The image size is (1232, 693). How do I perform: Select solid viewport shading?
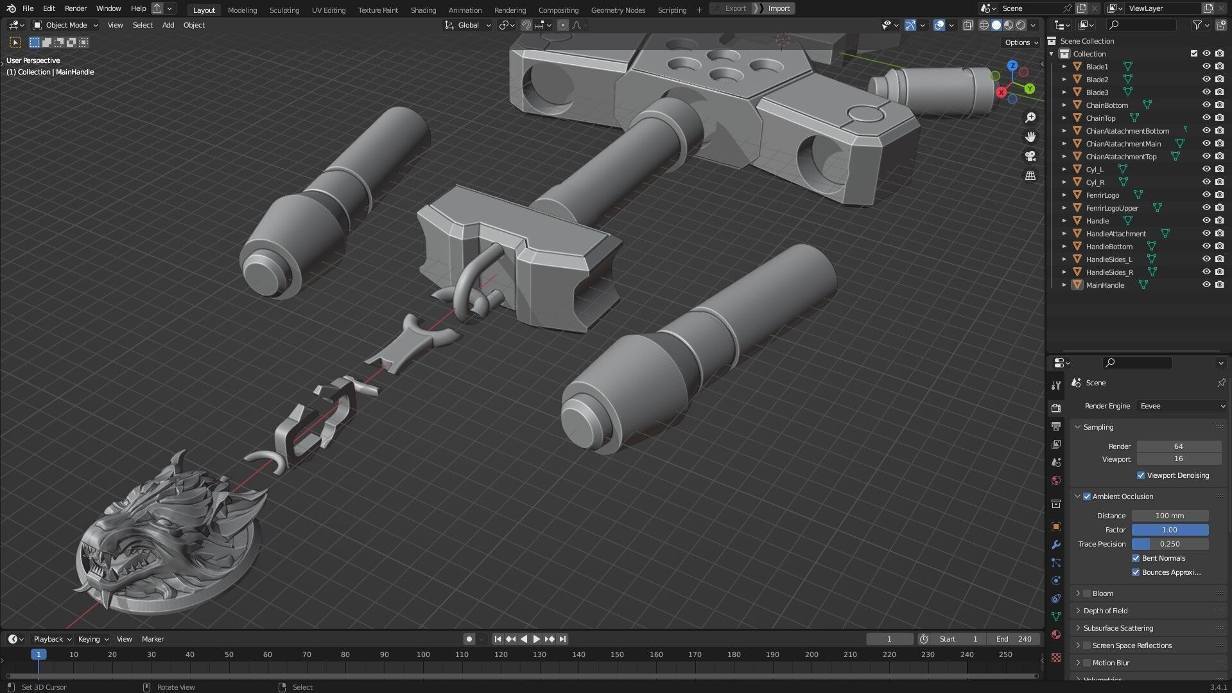pyautogui.click(x=996, y=25)
